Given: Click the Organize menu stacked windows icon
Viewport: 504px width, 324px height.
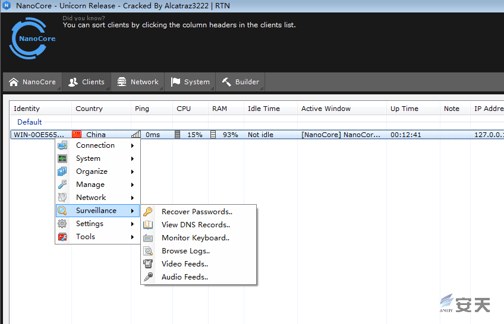Looking at the screenshot, I should 62,171.
